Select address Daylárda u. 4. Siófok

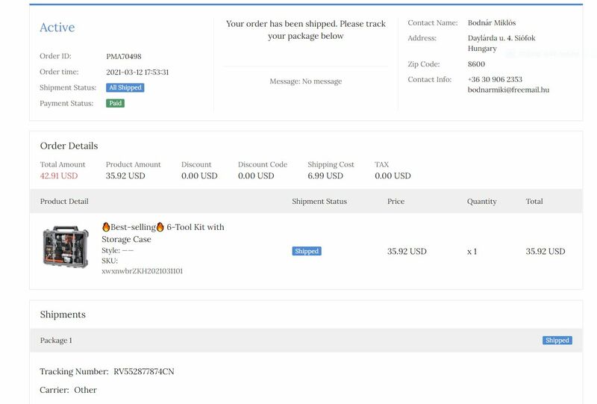[x=501, y=38]
